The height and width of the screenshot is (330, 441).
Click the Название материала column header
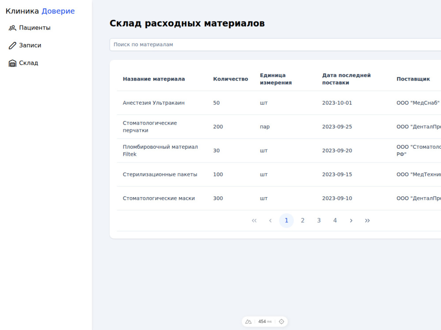(x=154, y=79)
